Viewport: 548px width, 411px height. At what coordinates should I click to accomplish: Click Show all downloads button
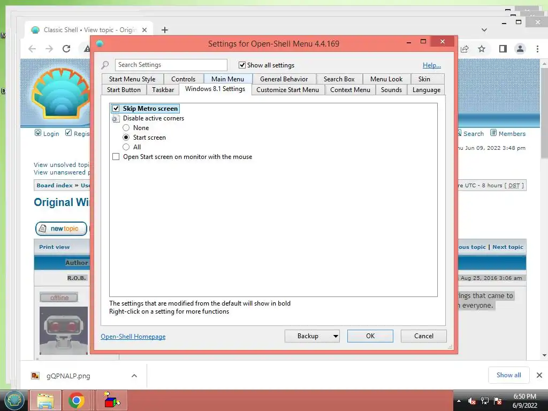(508, 375)
